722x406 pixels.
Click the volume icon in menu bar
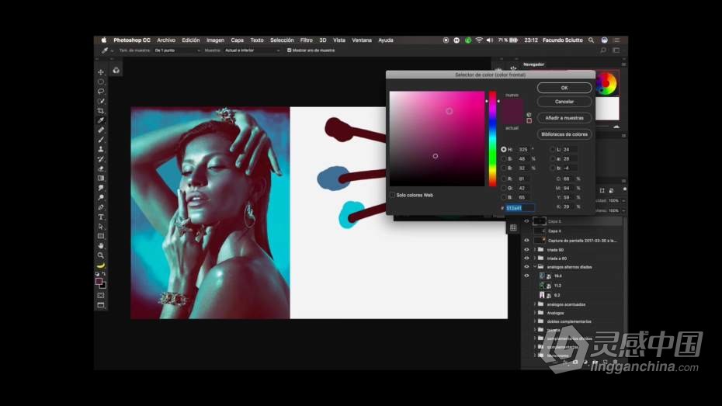pos(490,40)
